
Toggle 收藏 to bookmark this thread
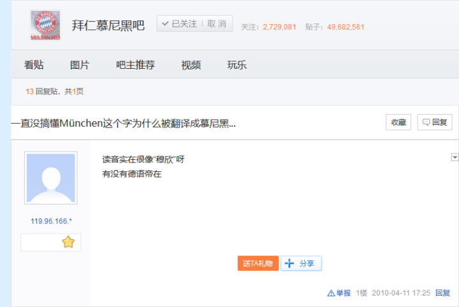pos(398,122)
